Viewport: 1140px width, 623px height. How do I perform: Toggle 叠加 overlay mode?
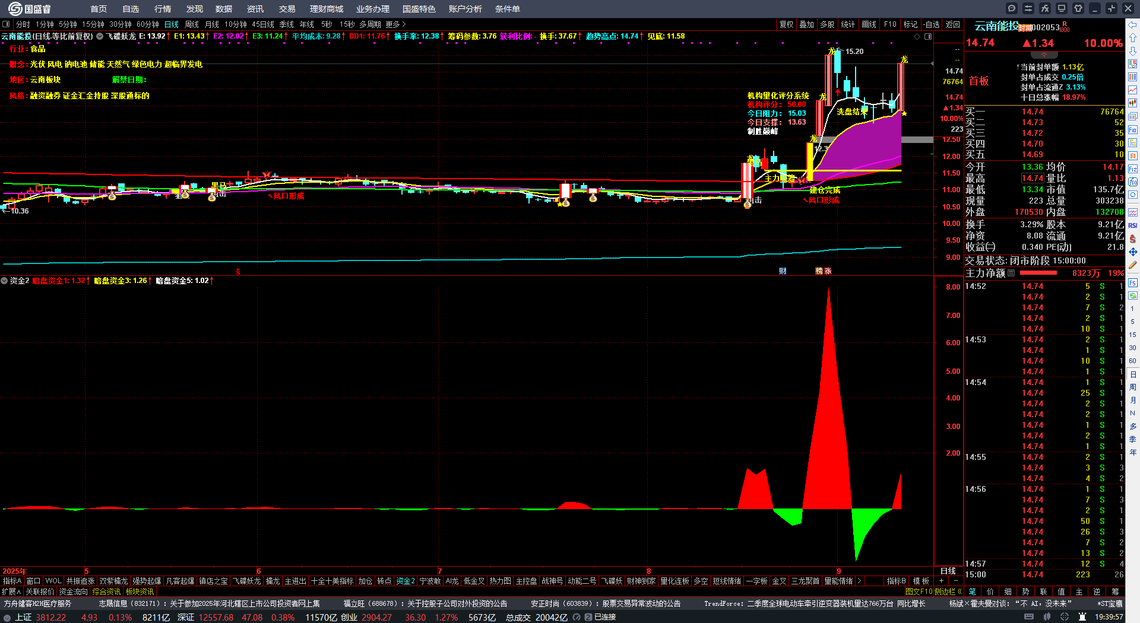pyautogui.click(x=806, y=24)
